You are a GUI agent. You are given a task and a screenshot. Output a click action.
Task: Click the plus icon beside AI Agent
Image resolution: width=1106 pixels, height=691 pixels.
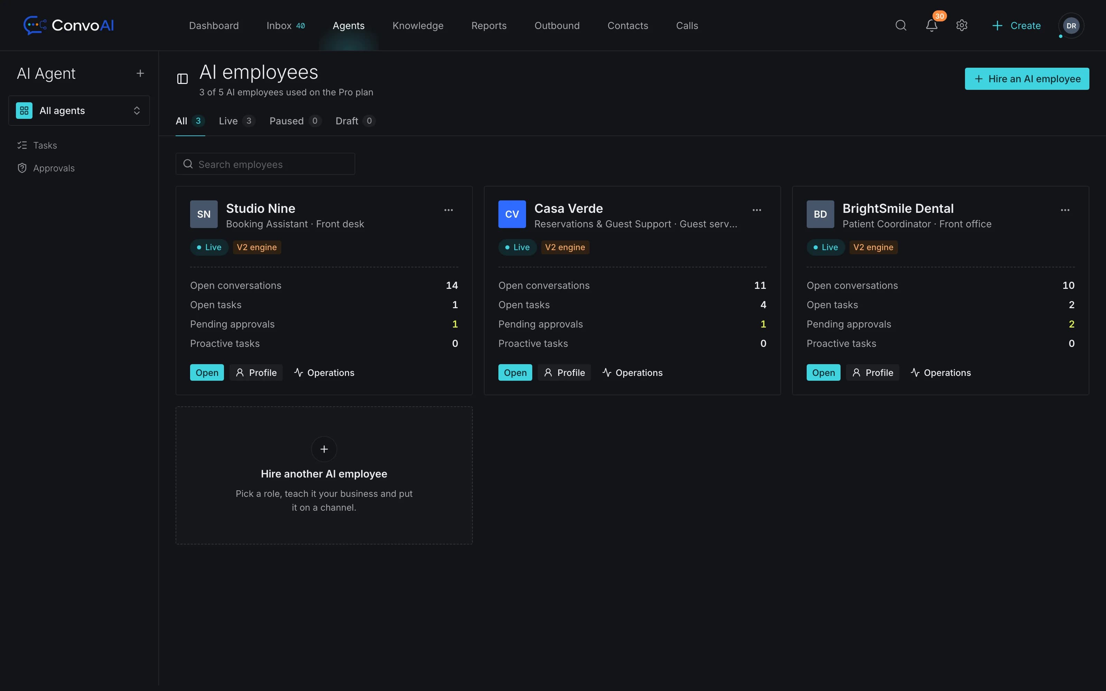(140, 73)
